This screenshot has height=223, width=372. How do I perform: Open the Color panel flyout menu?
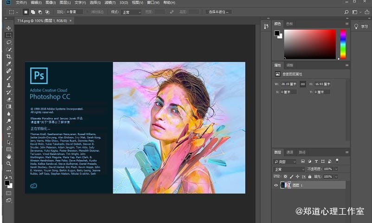point(347,24)
